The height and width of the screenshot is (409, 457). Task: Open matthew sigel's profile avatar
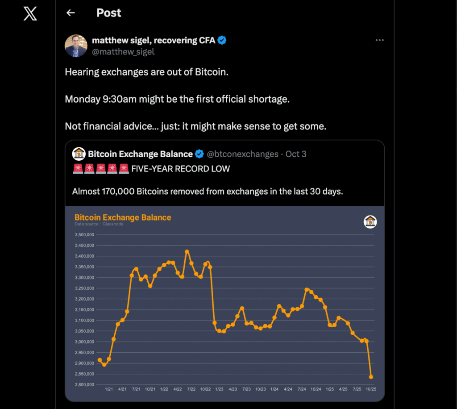(76, 46)
